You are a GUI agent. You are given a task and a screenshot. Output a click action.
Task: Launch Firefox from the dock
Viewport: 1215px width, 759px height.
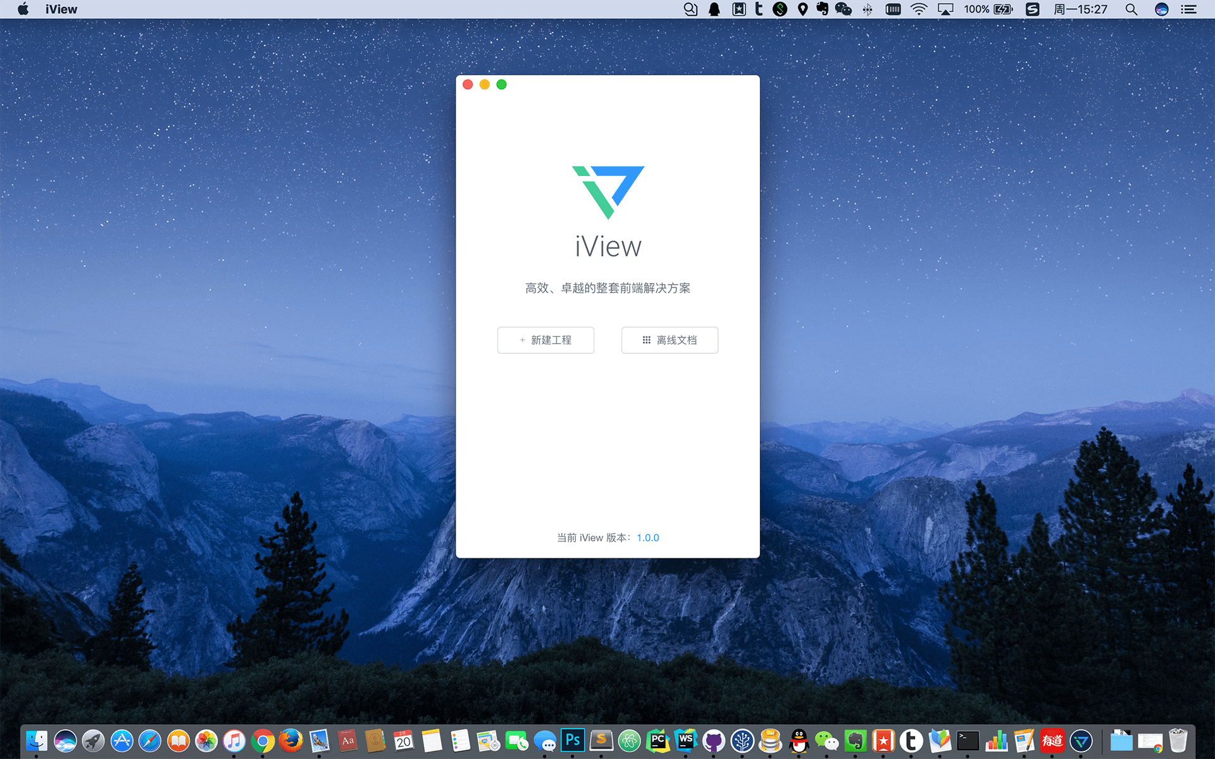coord(291,741)
